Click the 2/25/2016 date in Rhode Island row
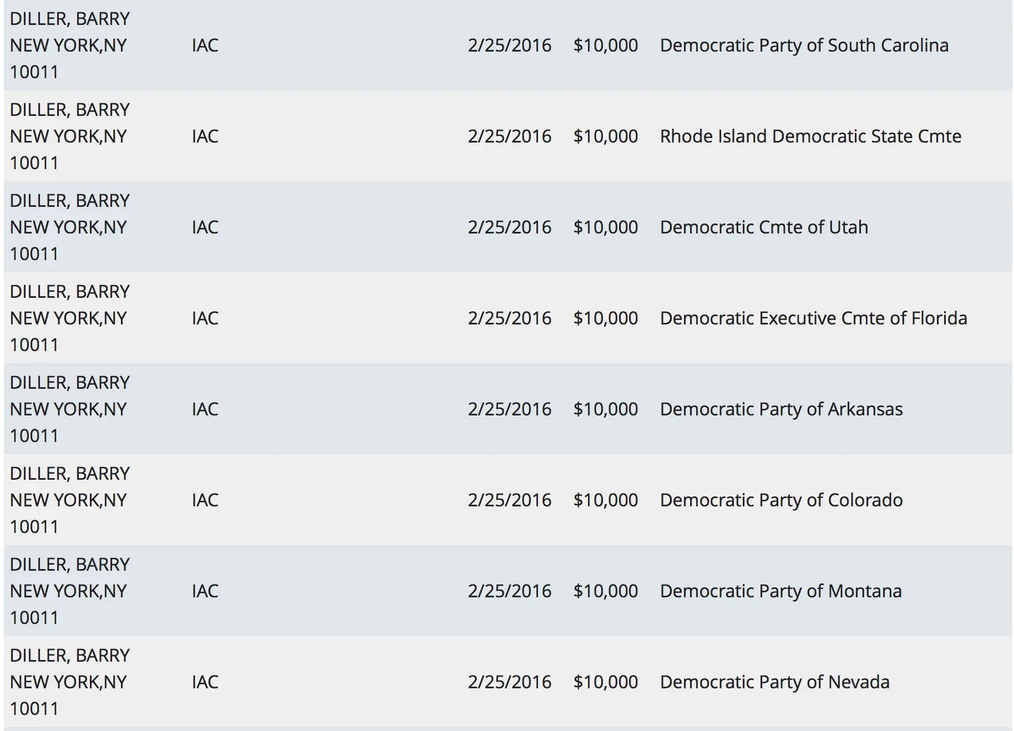 pyautogui.click(x=509, y=136)
